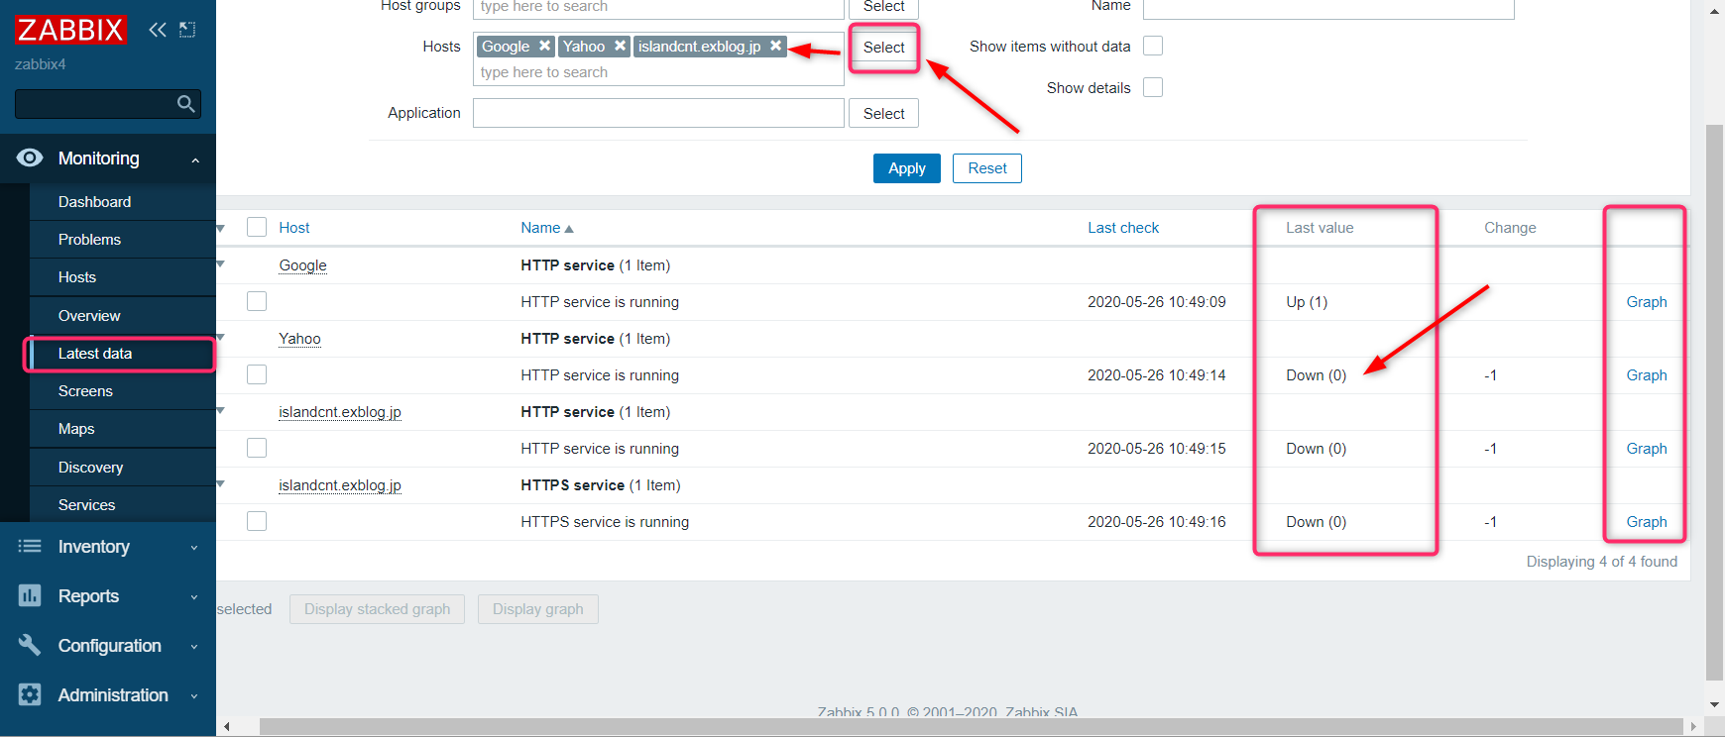Open the Overview menu item

click(x=122, y=315)
